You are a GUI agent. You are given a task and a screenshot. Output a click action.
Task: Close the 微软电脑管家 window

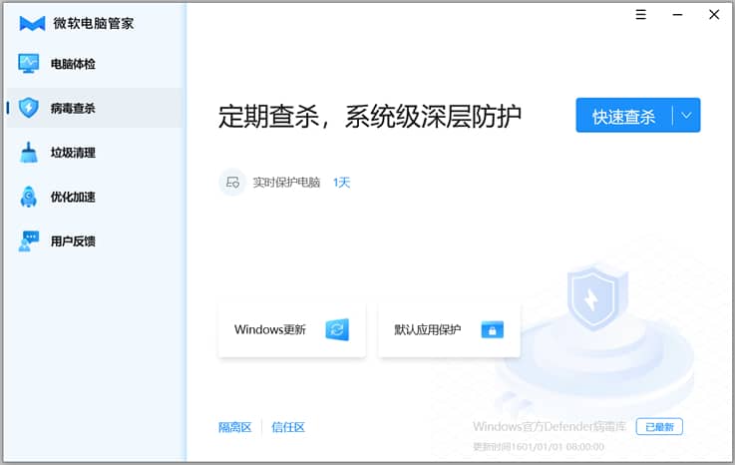point(714,15)
